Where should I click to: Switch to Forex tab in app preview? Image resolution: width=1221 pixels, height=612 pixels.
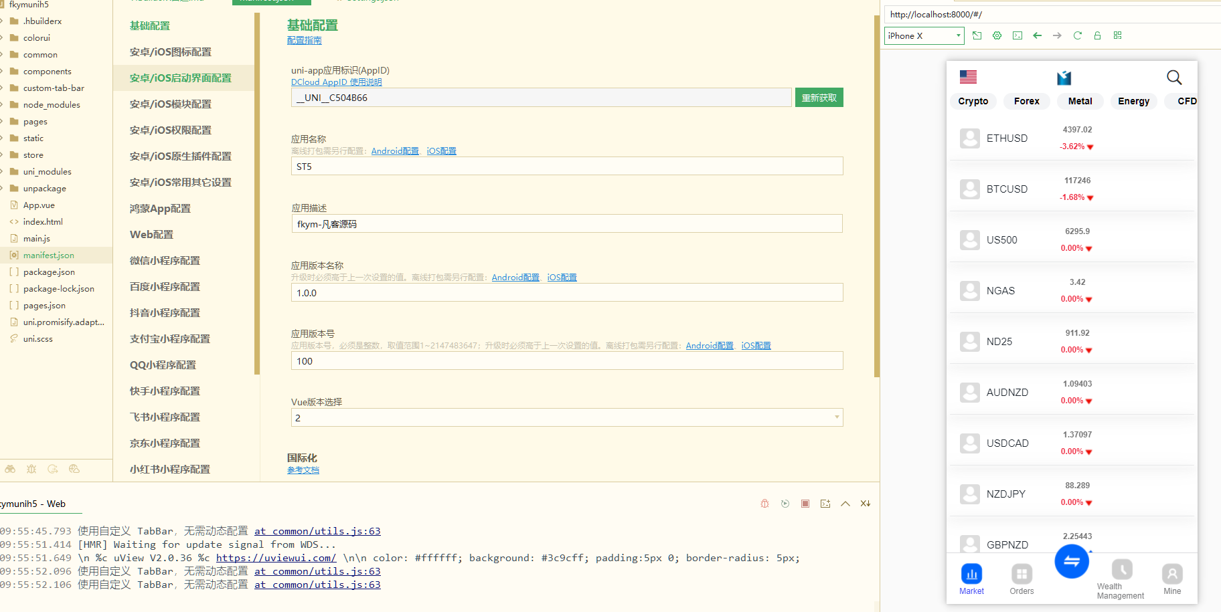pos(1026,101)
